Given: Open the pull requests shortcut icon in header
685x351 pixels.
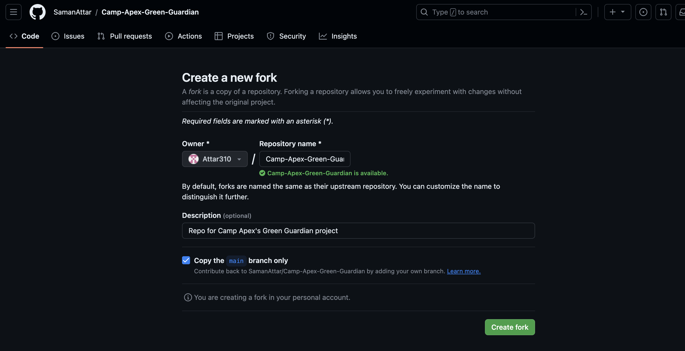Looking at the screenshot, I should point(663,12).
